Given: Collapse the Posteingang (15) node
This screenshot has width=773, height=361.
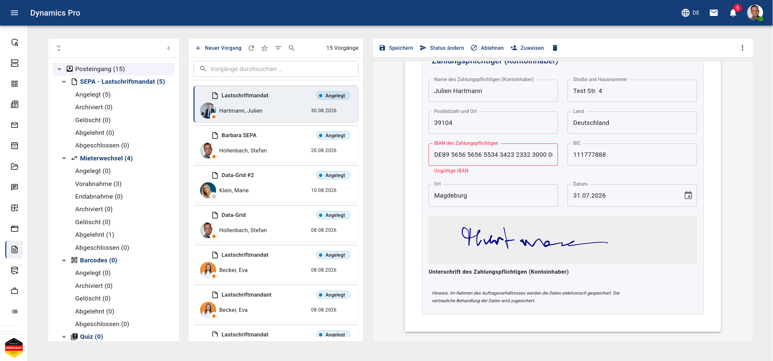Looking at the screenshot, I should [59, 69].
